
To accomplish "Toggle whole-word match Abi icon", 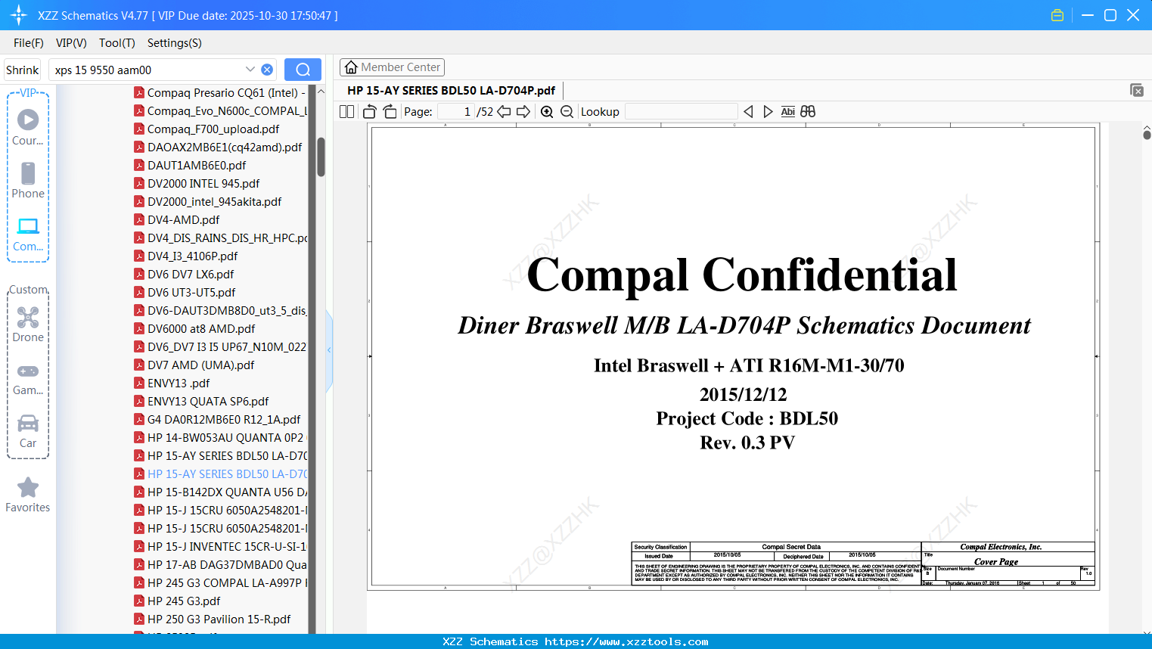I will pyautogui.click(x=787, y=111).
